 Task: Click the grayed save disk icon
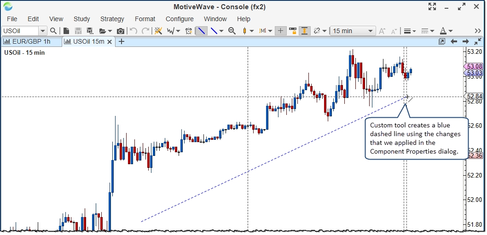point(78,31)
